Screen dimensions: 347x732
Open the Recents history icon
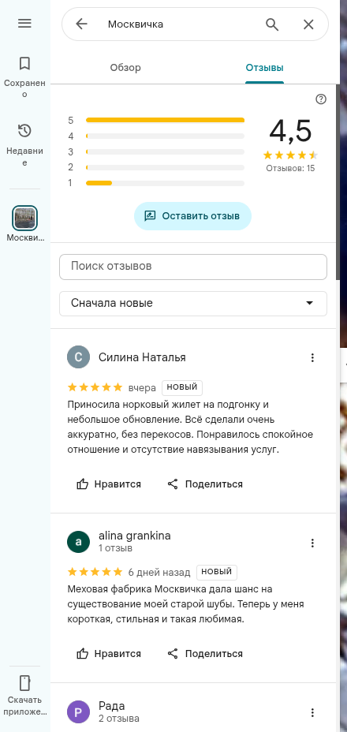coord(24,131)
